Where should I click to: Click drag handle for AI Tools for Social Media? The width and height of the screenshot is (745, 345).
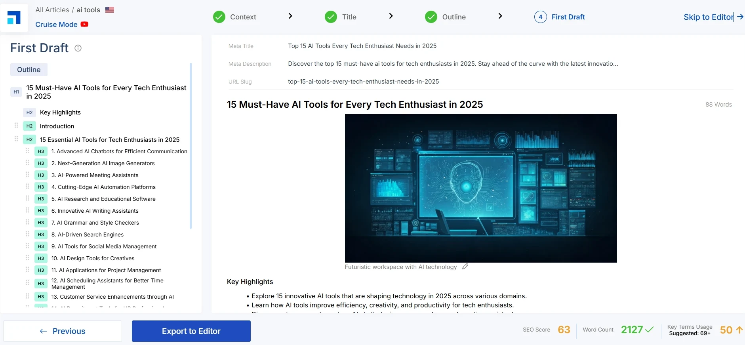click(x=27, y=246)
